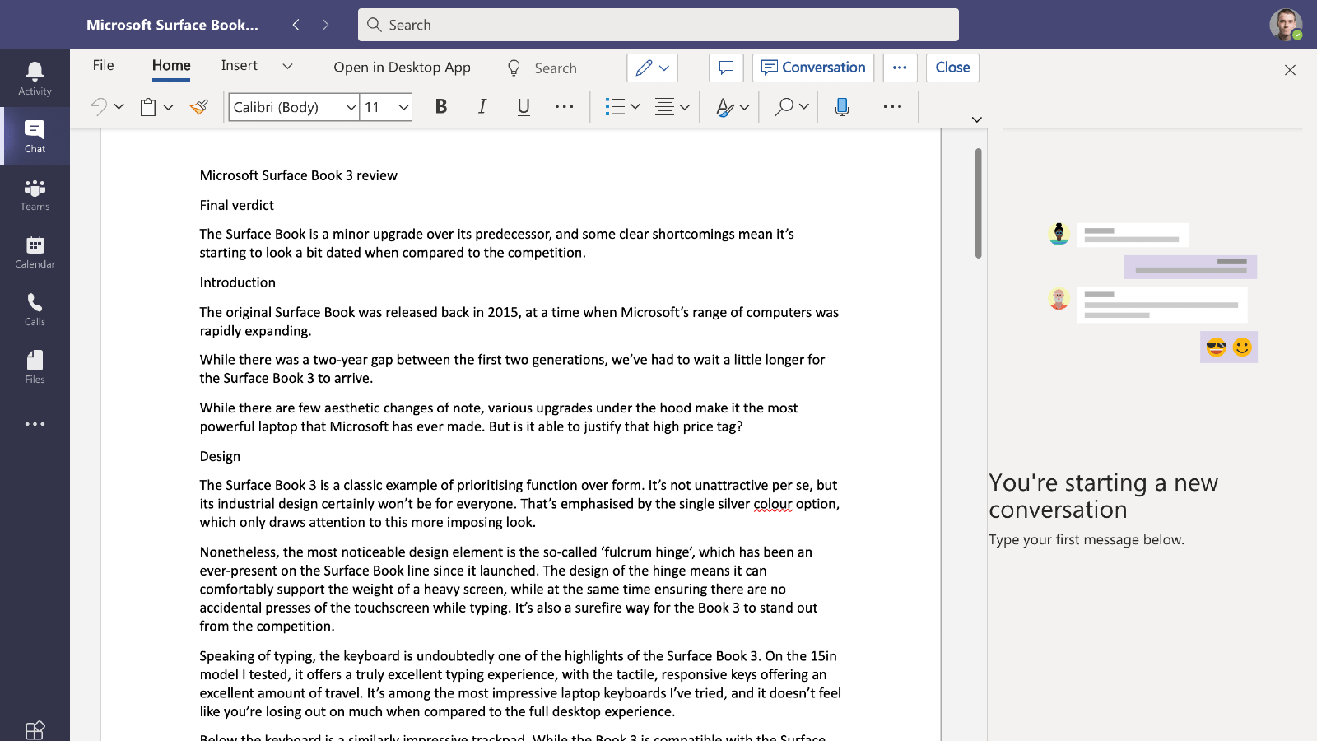Navigate back with the left arrow
This screenshot has width=1317, height=741.
coord(296,25)
